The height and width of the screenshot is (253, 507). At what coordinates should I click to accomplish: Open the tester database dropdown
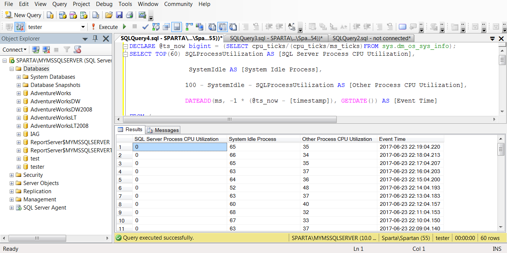[x=83, y=27]
